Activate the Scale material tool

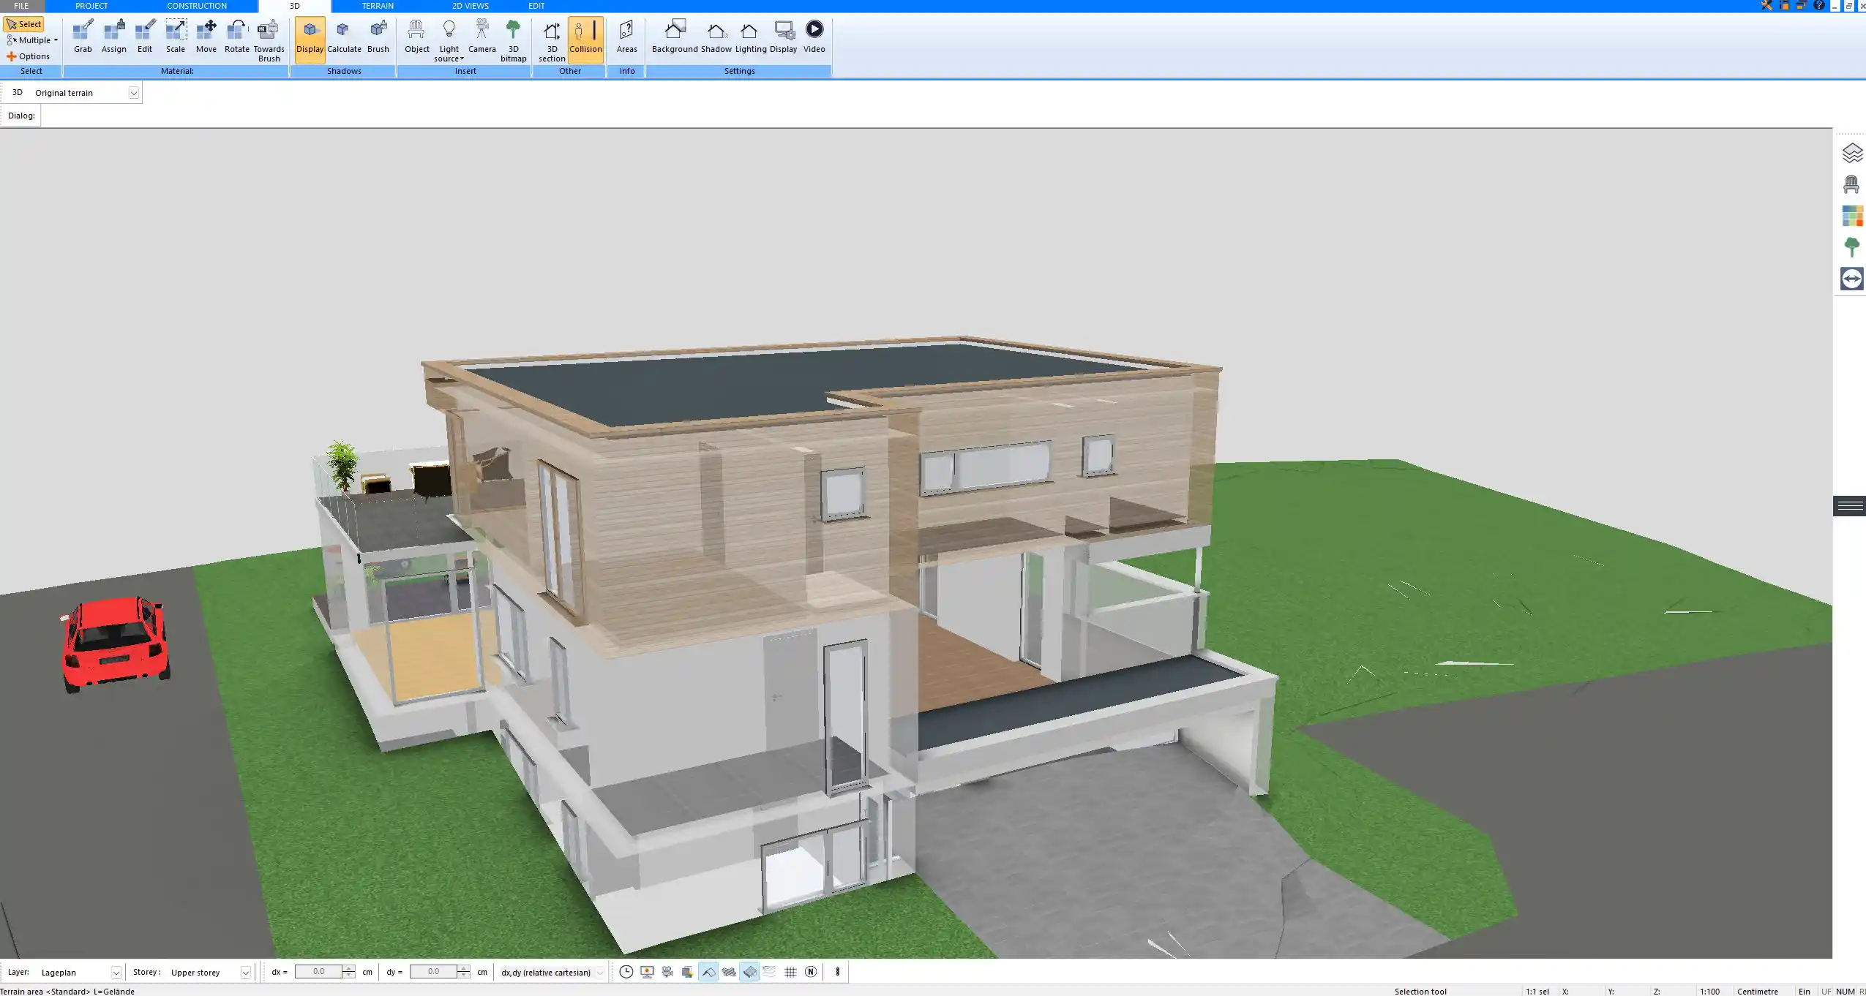(x=176, y=37)
